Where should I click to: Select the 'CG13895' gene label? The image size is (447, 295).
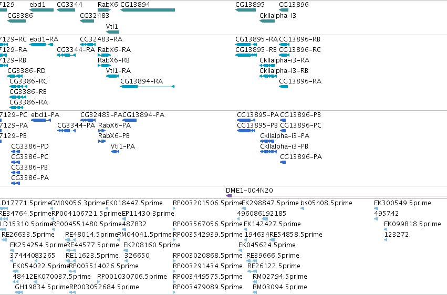click(x=250, y=5)
